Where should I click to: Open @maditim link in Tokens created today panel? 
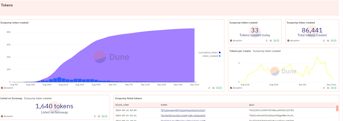coord(238,41)
